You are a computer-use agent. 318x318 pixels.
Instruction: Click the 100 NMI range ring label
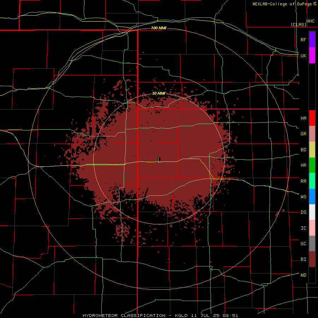point(159,28)
